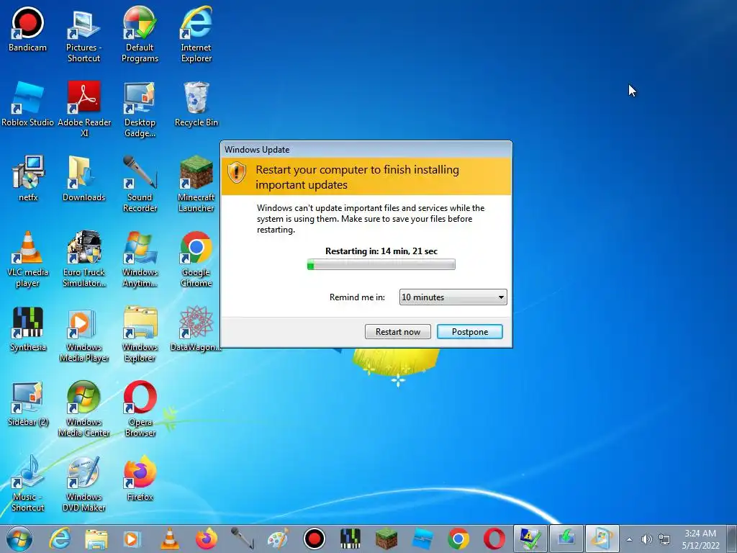737x553 pixels.
Task: Select the Windows Media Player desktop icon
Action: pyautogui.click(x=83, y=334)
